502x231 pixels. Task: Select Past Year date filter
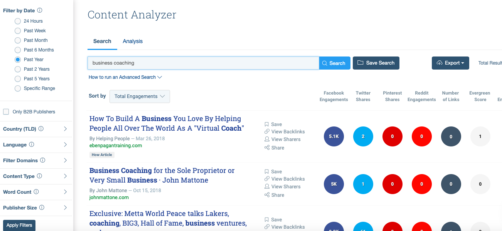(x=18, y=60)
